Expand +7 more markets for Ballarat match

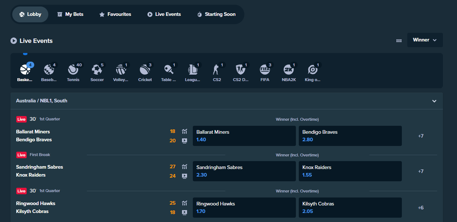421,136
